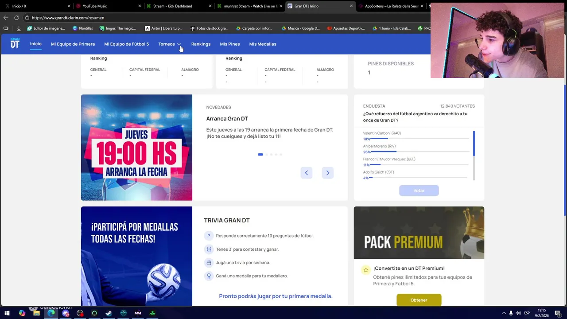Open the Carpeta con infor... Drive bookmark
The width and height of the screenshot is (567, 319).
pyautogui.click(x=254, y=28)
